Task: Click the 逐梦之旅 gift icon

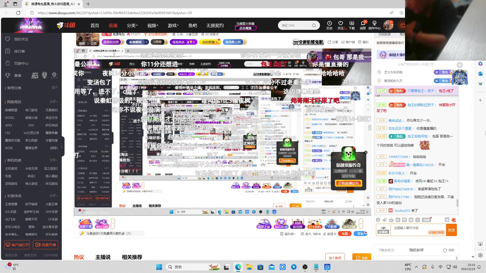Action: coord(264,224)
